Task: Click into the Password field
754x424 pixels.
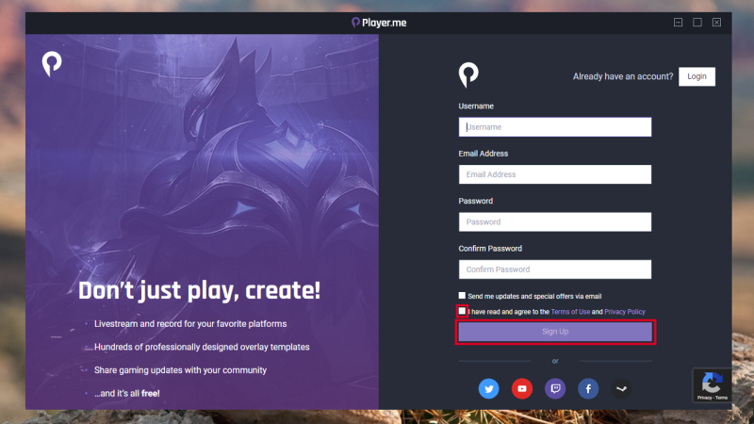Action: coord(555,222)
